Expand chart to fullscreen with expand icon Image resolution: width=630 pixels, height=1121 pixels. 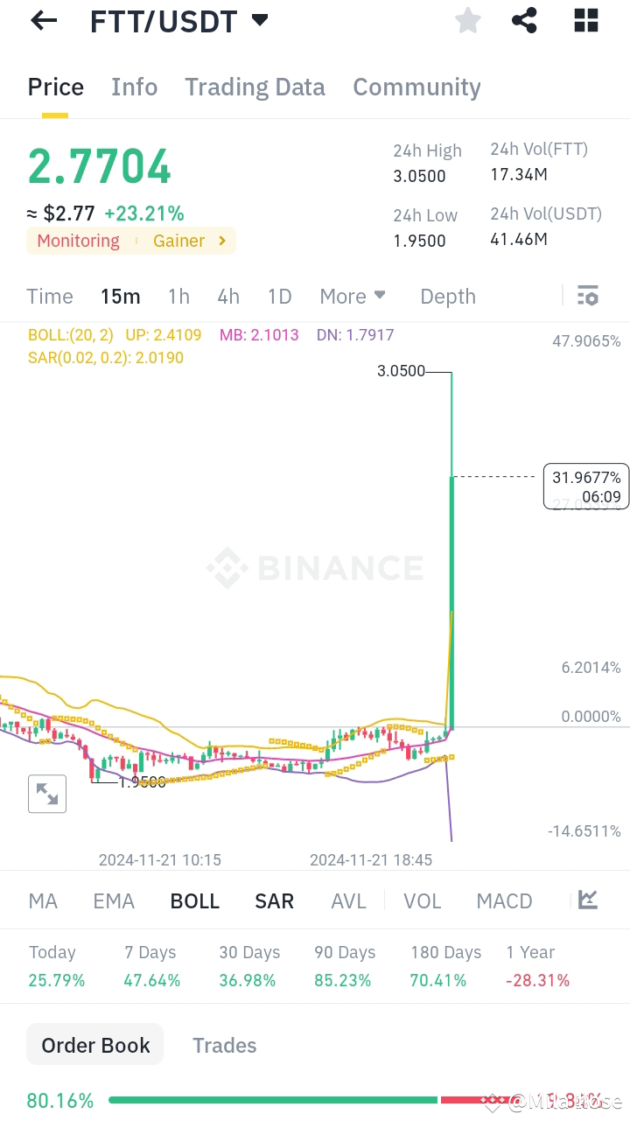point(46,794)
